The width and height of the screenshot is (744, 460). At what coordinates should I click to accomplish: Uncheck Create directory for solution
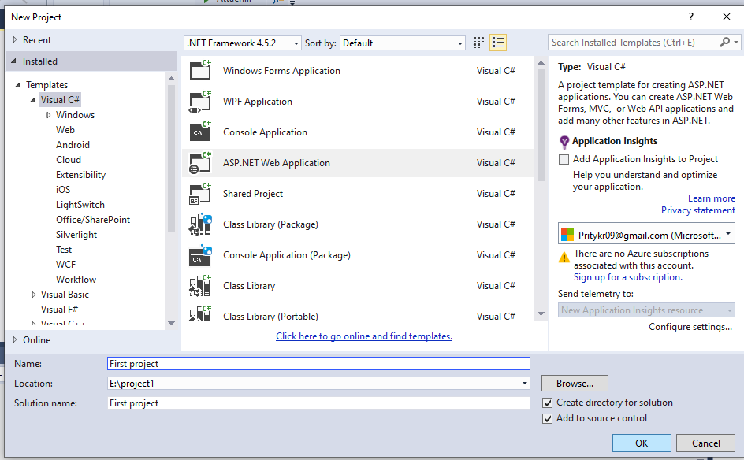click(x=547, y=402)
